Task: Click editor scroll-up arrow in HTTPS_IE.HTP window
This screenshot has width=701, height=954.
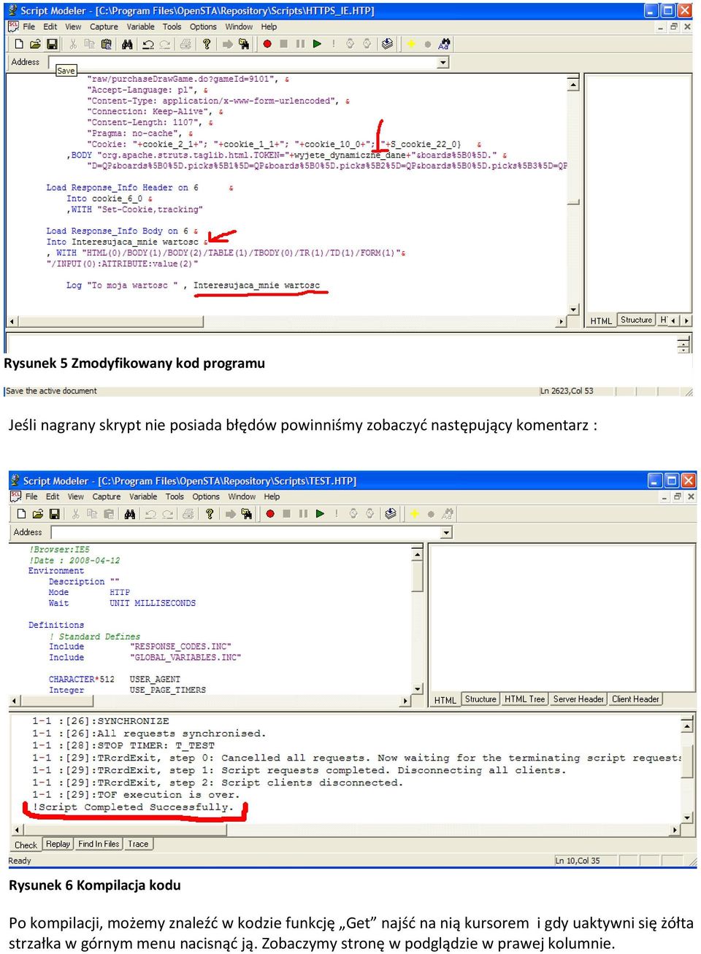Action: coord(573,85)
